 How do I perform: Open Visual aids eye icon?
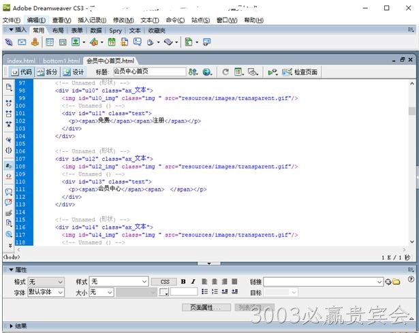pos(253,72)
